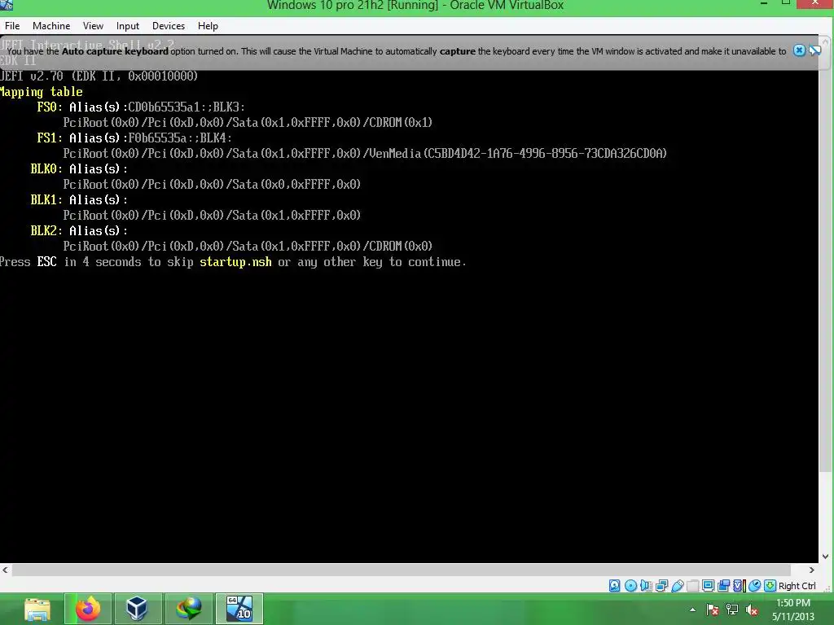Click the shared folders status icon
834x625 pixels.
[x=692, y=586]
